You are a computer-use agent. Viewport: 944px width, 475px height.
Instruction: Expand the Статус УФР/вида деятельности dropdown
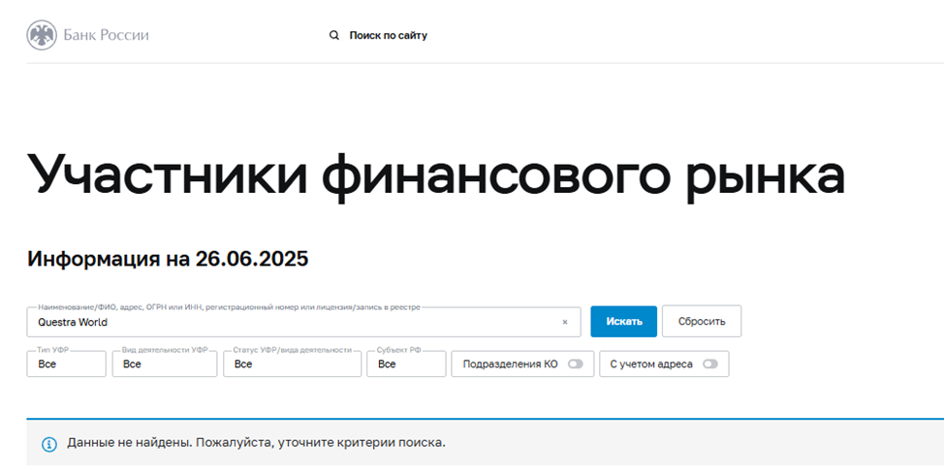coord(292,364)
